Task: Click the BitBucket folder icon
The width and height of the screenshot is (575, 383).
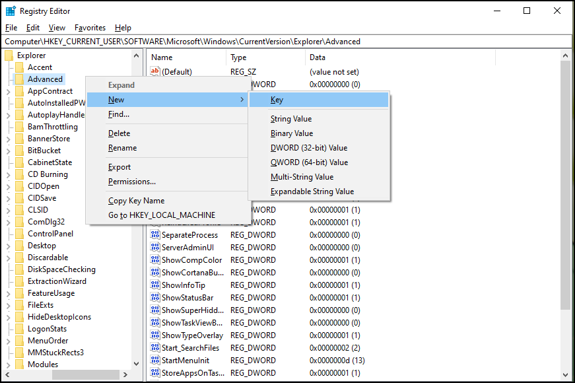Action: [x=19, y=151]
